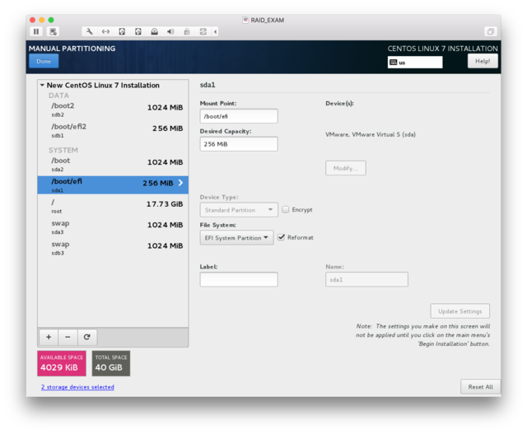Click the blue Done button
527x434 pixels.
(44, 61)
